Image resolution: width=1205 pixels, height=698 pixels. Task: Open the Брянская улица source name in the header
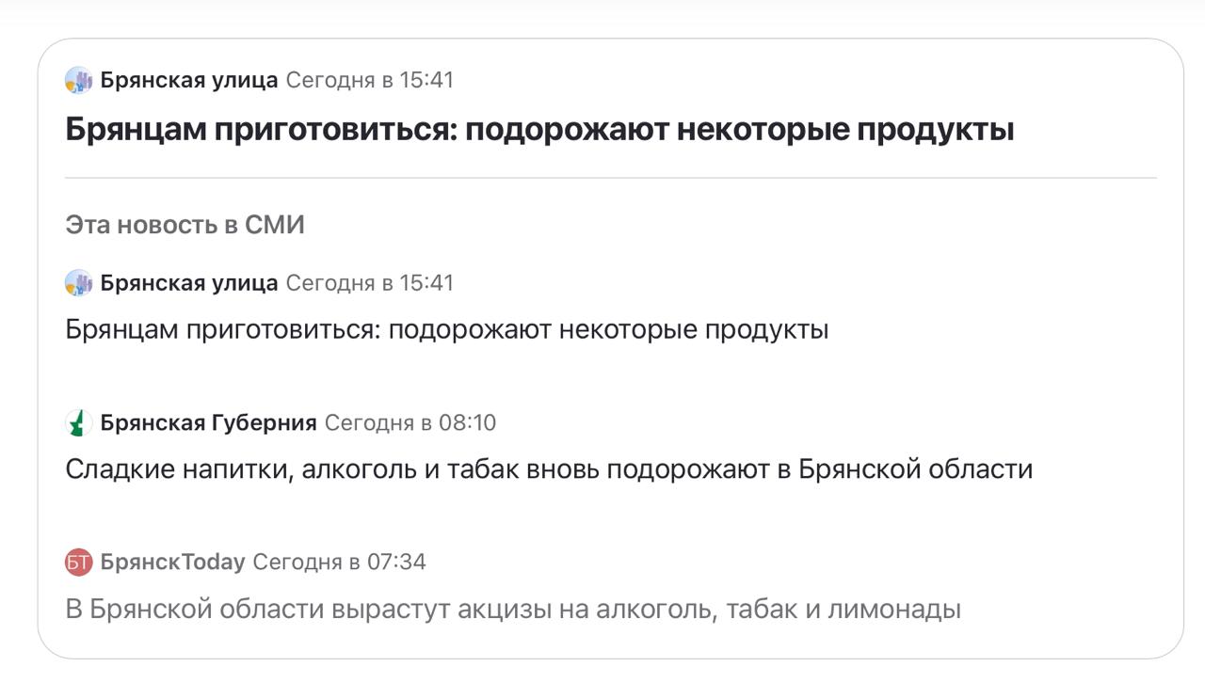pyautogui.click(x=188, y=81)
